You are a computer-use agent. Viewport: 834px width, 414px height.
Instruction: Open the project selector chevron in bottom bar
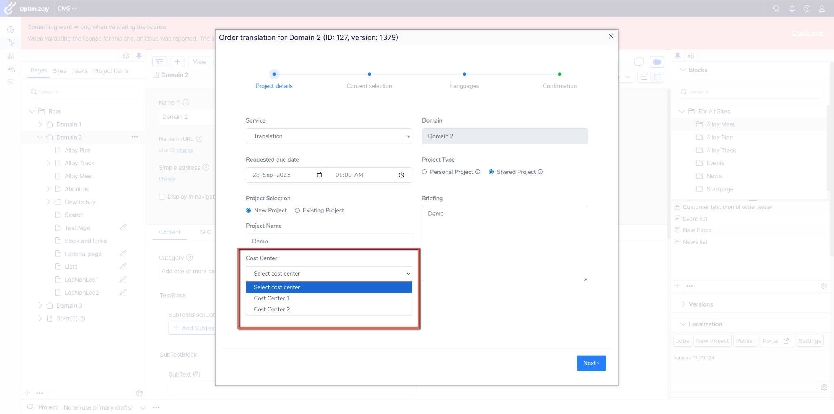coord(143,407)
